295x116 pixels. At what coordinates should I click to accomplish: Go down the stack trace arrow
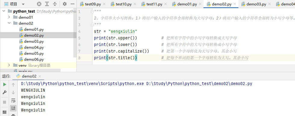coord(13,92)
